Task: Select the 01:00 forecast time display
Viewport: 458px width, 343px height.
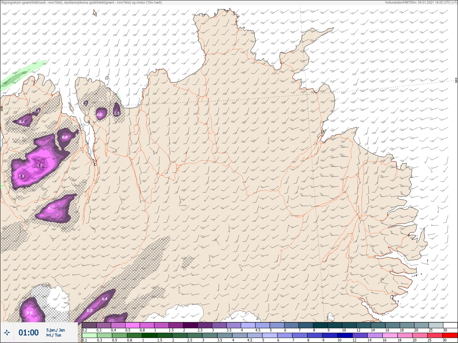Action: coord(29,333)
